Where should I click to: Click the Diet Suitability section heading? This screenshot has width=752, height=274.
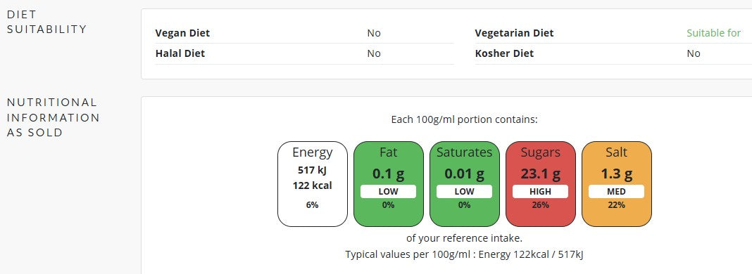point(46,22)
